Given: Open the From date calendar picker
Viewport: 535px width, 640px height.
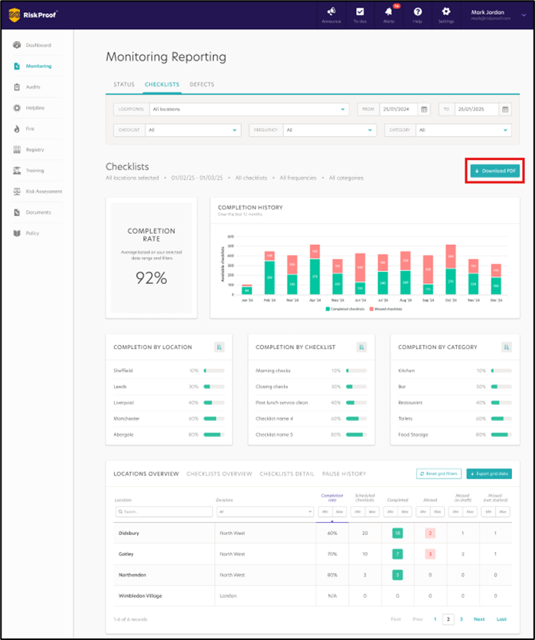Looking at the screenshot, I should pyautogui.click(x=425, y=109).
